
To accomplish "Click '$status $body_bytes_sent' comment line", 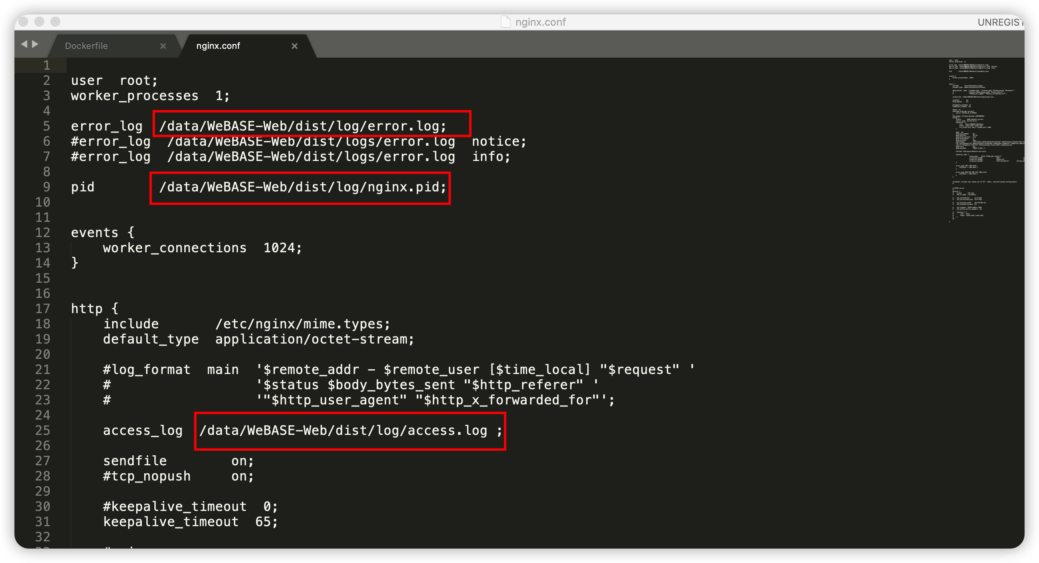I will pyautogui.click(x=351, y=385).
